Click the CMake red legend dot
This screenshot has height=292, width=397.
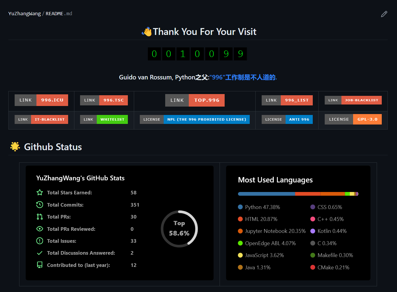point(313,267)
